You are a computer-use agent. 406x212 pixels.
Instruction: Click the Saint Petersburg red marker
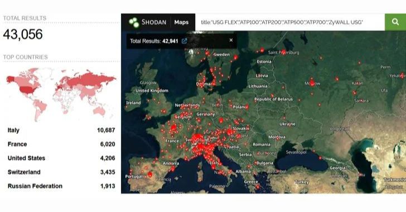(x=283, y=51)
